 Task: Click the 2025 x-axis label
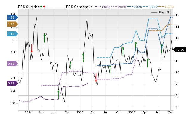click(x=80, y=112)
